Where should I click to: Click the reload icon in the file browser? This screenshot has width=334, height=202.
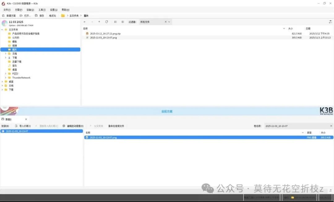pos(106,22)
